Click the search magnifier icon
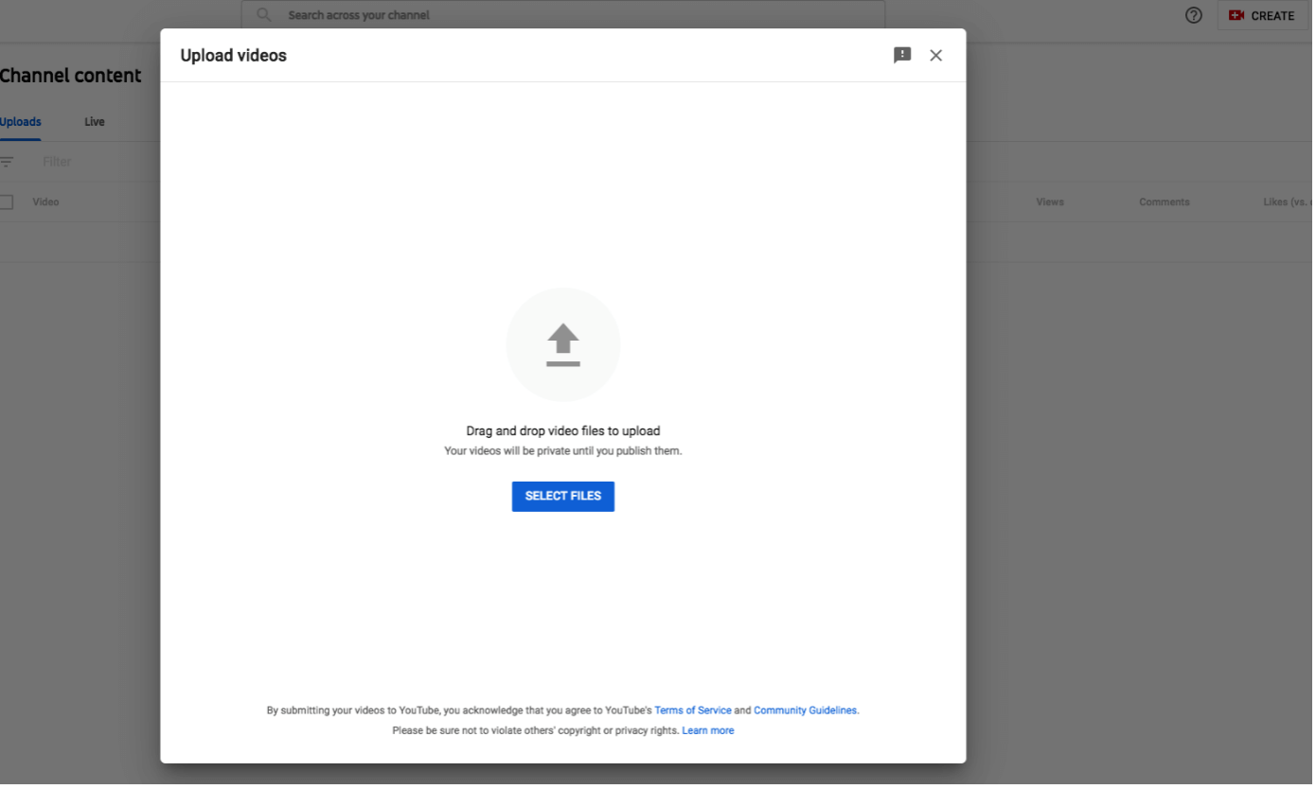Image resolution: width=1316 pixels, height=789 pixels. coord(264,15)
